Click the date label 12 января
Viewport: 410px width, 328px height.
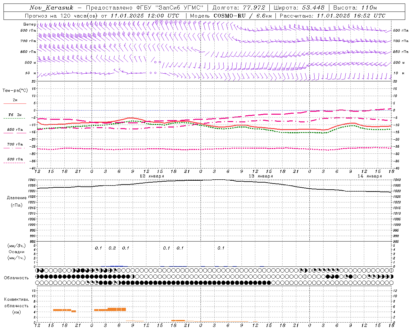(152, 176)
